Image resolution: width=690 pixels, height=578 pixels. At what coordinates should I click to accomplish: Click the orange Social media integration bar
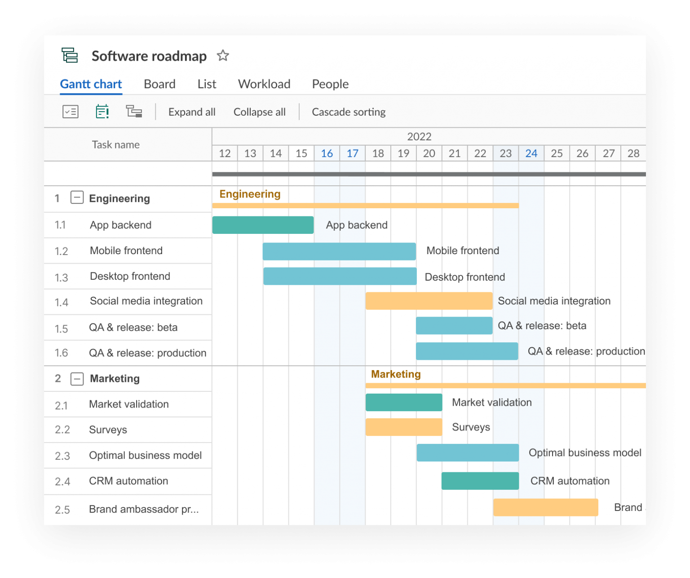429,301
